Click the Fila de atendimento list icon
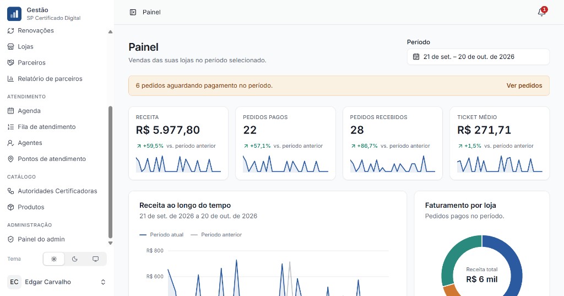Image resolution: width=564 pixels, height=296 pixels. coord(11,127)
